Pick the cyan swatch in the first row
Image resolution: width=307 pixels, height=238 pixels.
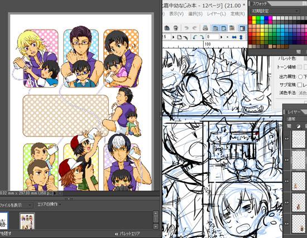[x=262, y=18]
